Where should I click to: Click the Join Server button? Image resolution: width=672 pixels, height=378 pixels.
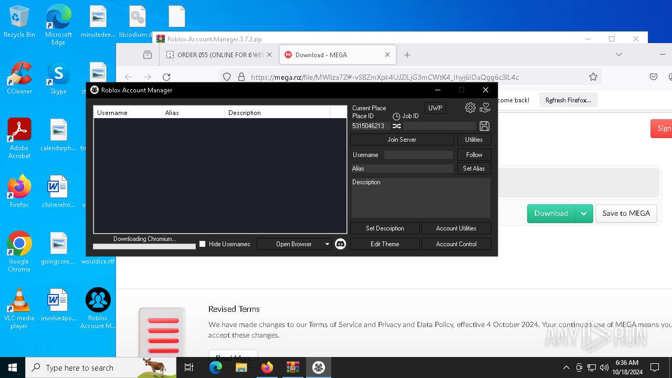click(x=402, y=140)
